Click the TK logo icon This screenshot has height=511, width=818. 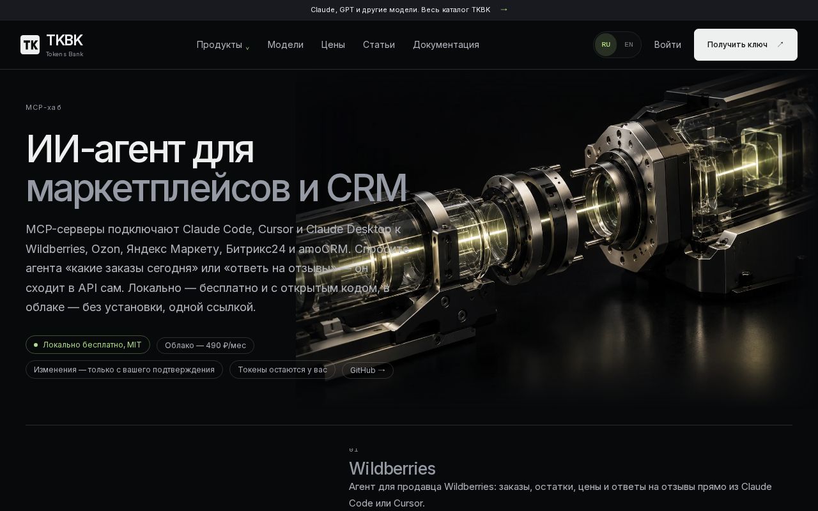click(x=30, y=45)
